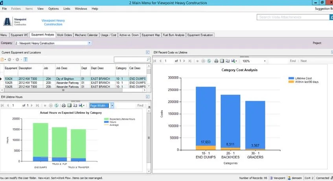Screen dimensions: 333x181
Task: Refresh the EM Recent Costs vs Lifetime report
Action: [209, 61]
